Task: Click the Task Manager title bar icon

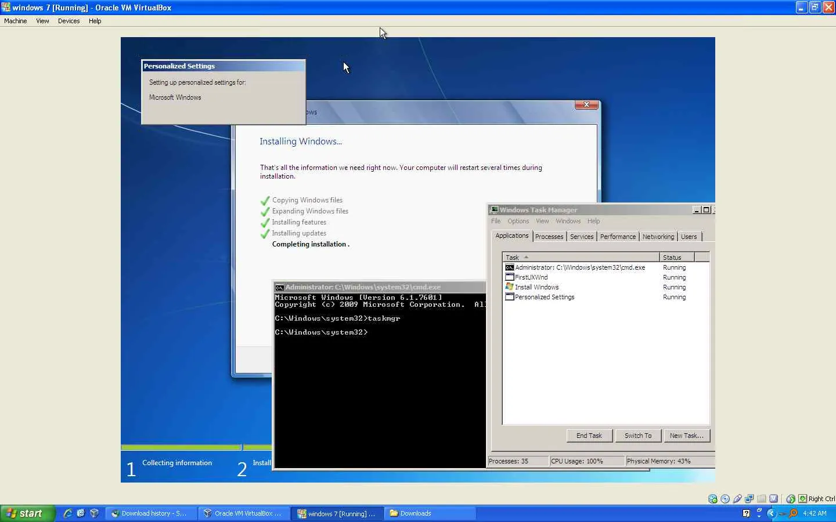Action: 494,210
